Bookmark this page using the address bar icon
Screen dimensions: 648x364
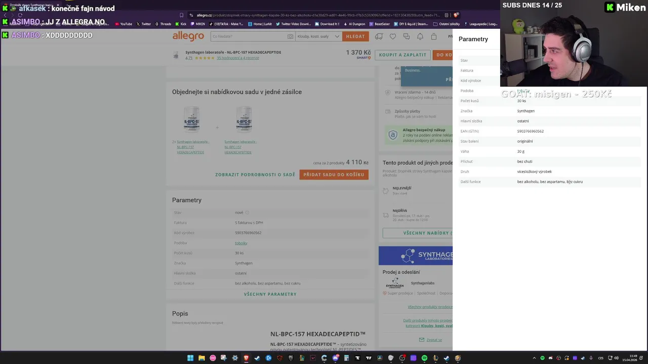pyautogui.click(x=182, y=15)
